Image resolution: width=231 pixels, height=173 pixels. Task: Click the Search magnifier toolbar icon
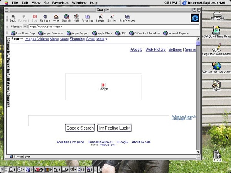(66, 18)
